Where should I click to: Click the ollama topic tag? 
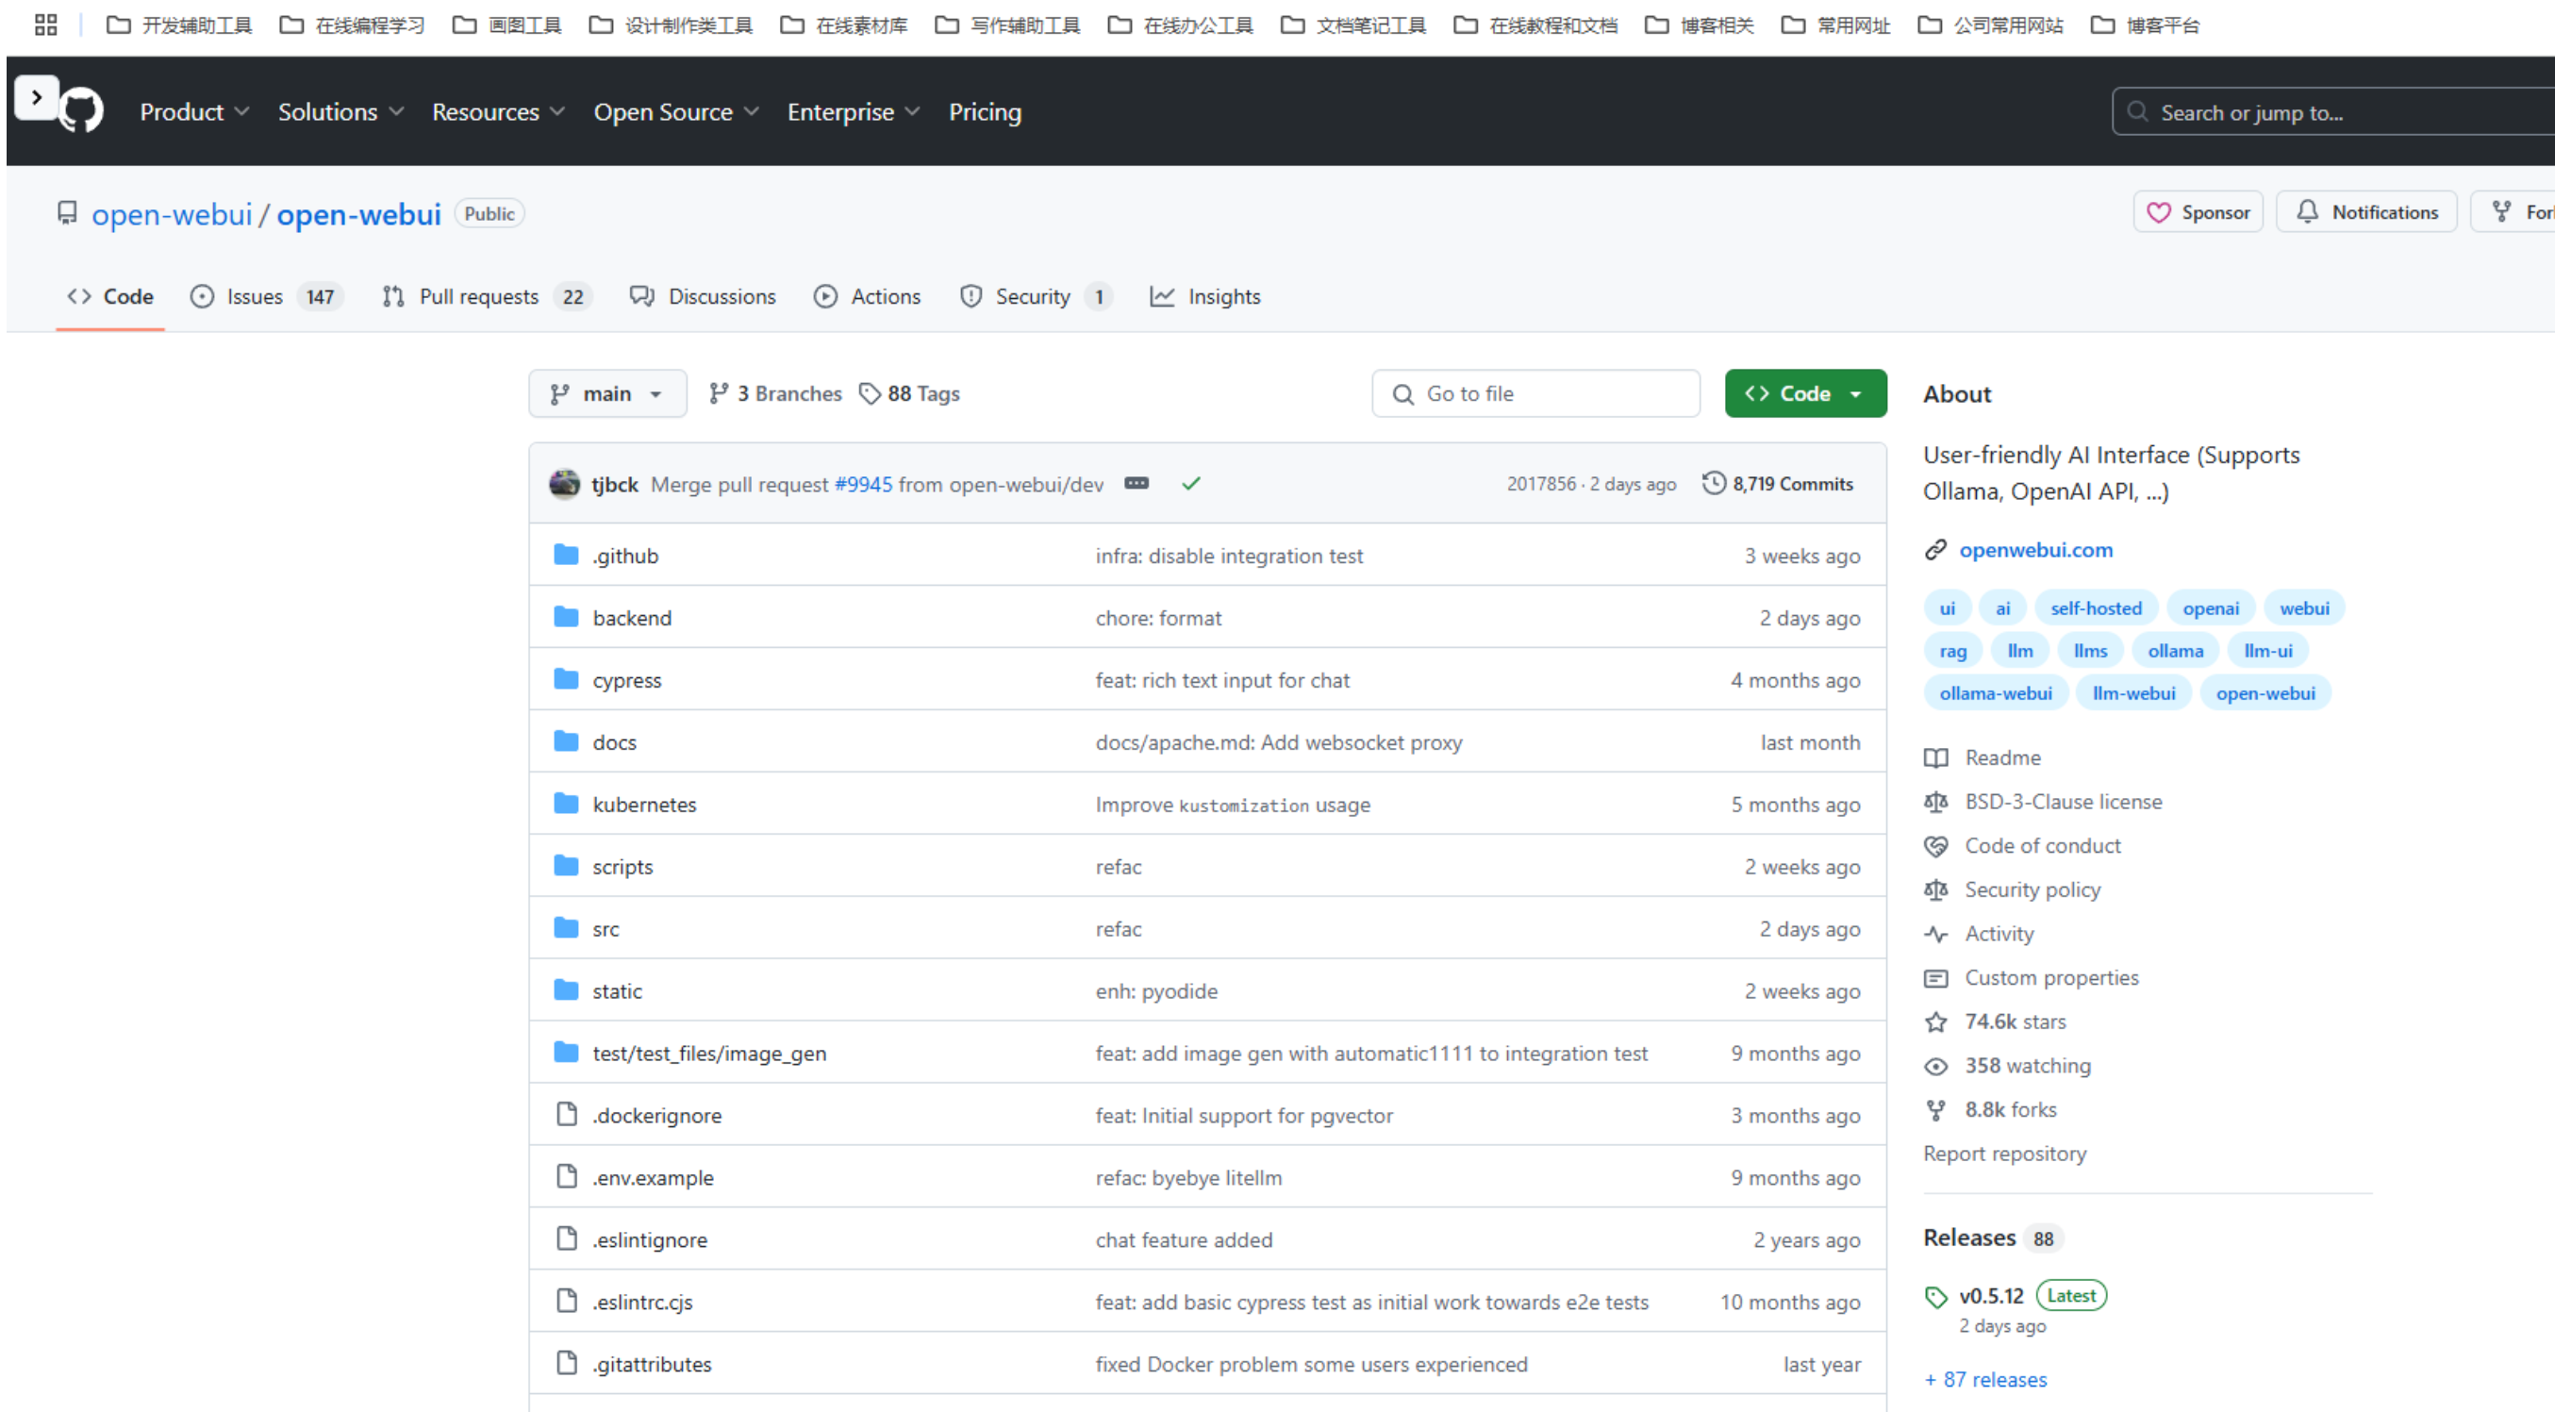tap(2175, 651)
